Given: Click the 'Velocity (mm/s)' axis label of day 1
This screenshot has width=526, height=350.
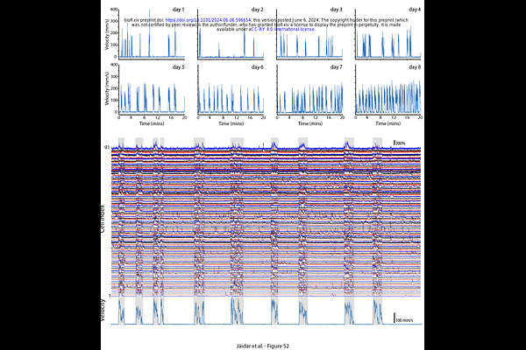Looking at the screenshot, I should pos(107,34).
